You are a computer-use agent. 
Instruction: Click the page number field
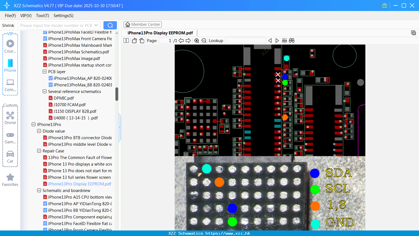pos(166,40)
